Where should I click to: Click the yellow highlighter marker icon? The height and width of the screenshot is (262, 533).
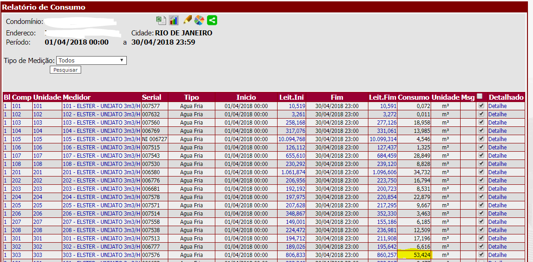click(187, 20)
